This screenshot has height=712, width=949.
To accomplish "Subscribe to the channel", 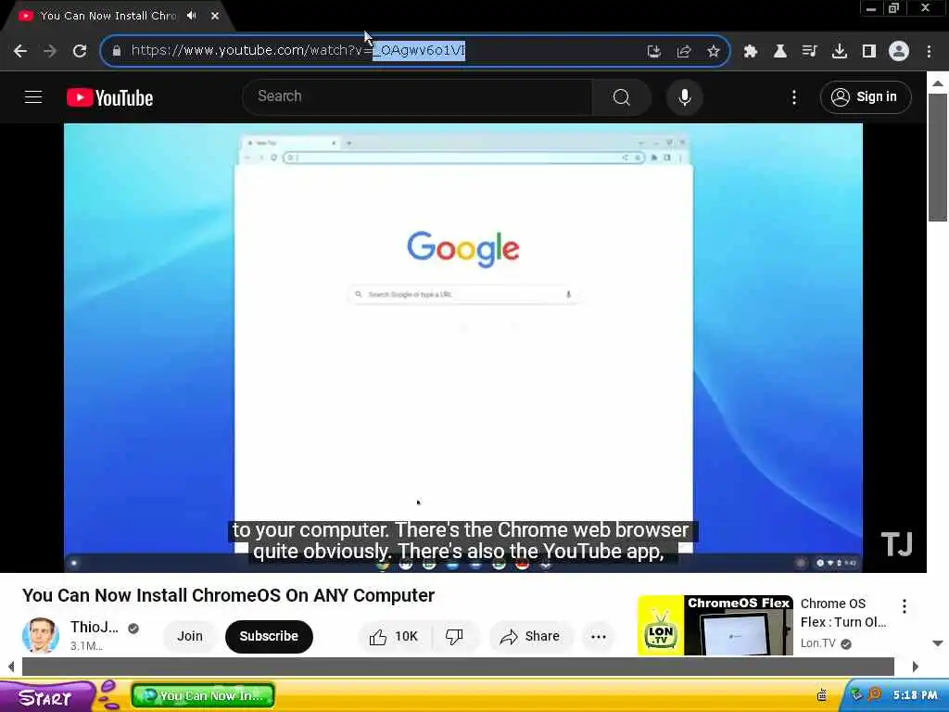I will coord(269,636).
